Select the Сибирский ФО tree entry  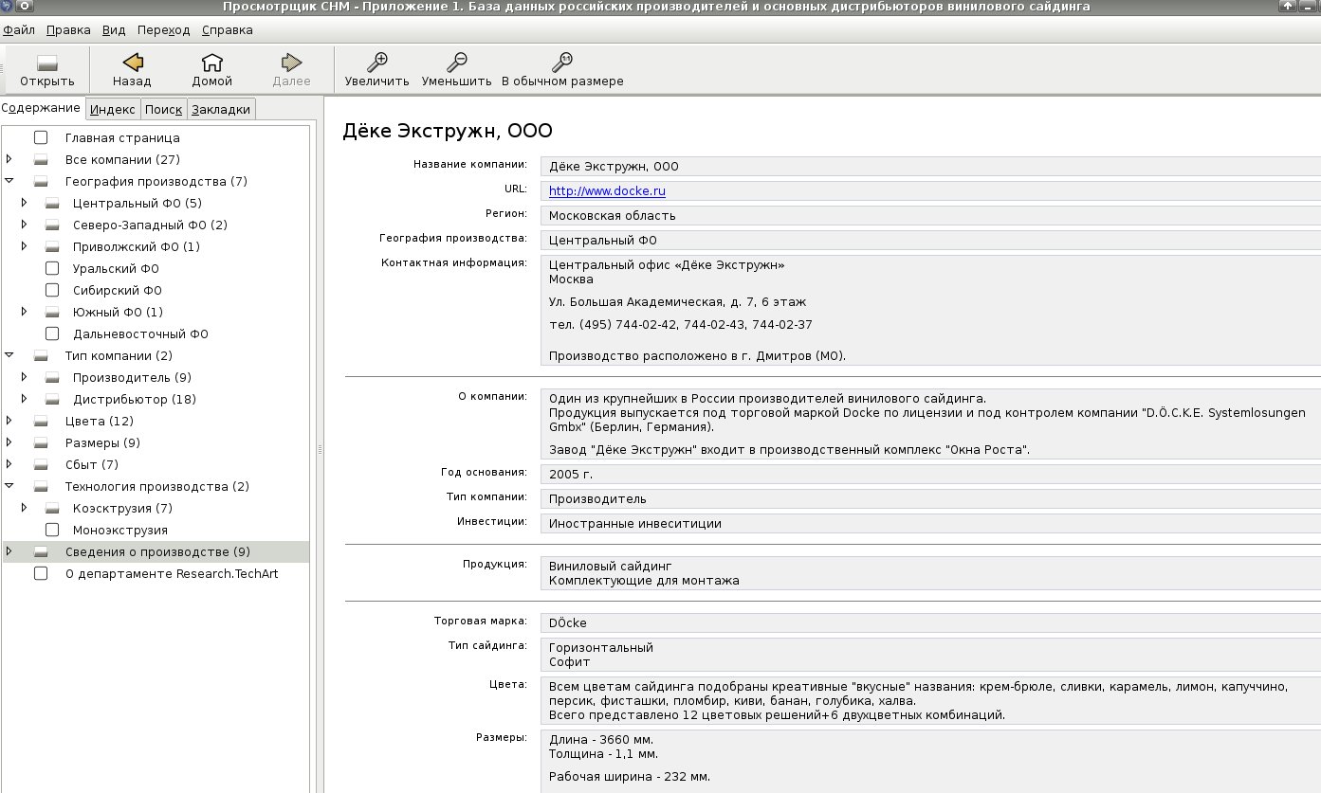[118, 290]
